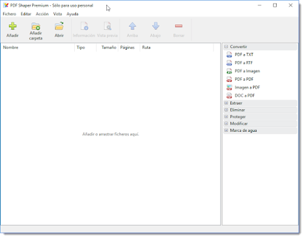Select the PDF a TXT label
Screen dimensions: 304x238
click(x=244, y=55)
